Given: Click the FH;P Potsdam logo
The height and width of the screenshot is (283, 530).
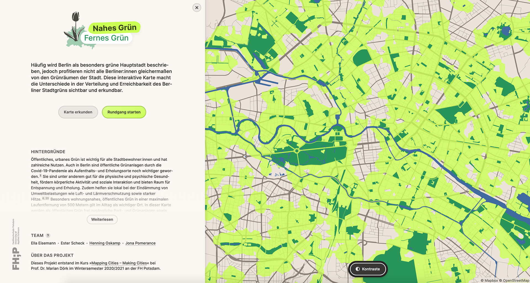Looking at the screenshot, I should pyautogui.click(x=16, y=244).
